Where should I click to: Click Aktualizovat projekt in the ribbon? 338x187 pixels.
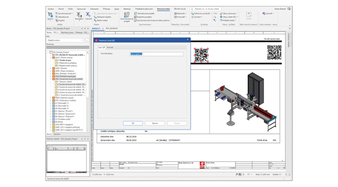(144, 14)
